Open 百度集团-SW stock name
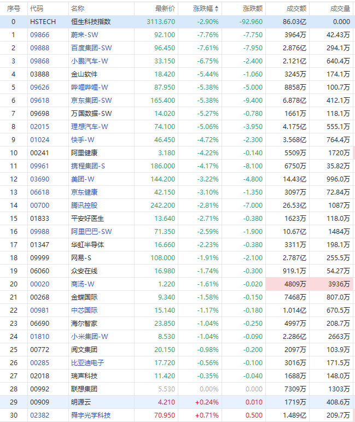Viewport: 355px width, 422px height. pos(91,48)
